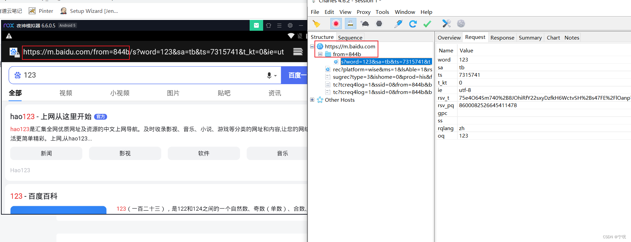The height and width of the screenshot is (242, 631).
Task: Toggle Charles recording with red record button
Action: coord(336,24)
